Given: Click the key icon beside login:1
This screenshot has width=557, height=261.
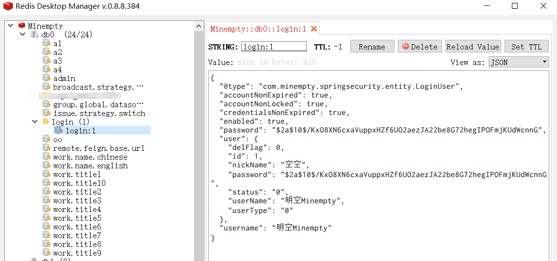Looking at the screenshot, I should 59,130.
